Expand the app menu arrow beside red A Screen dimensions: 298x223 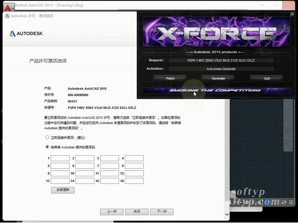pyautogui.click(x=13, y=9)
